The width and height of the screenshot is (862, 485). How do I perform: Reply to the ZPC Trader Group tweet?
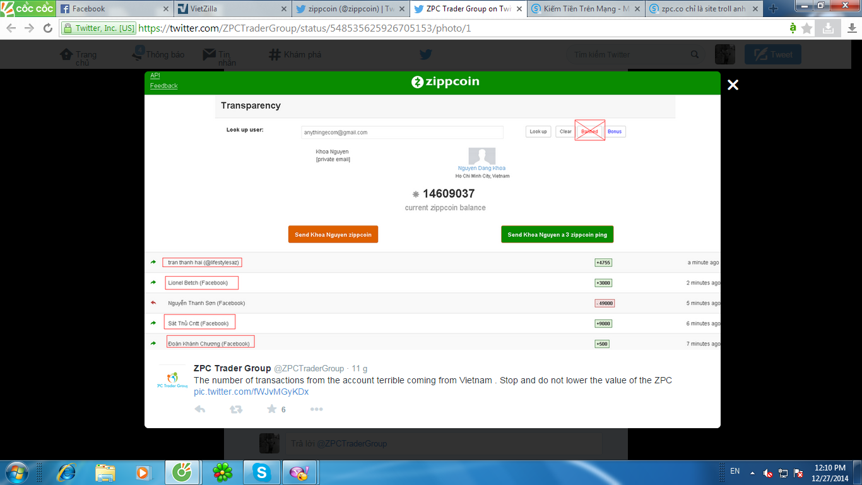point(200,409)
